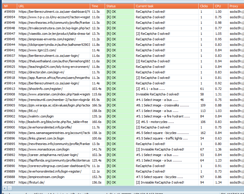Sort by the Time column header
Screen dimensions: 244x194
click(97, 6)
